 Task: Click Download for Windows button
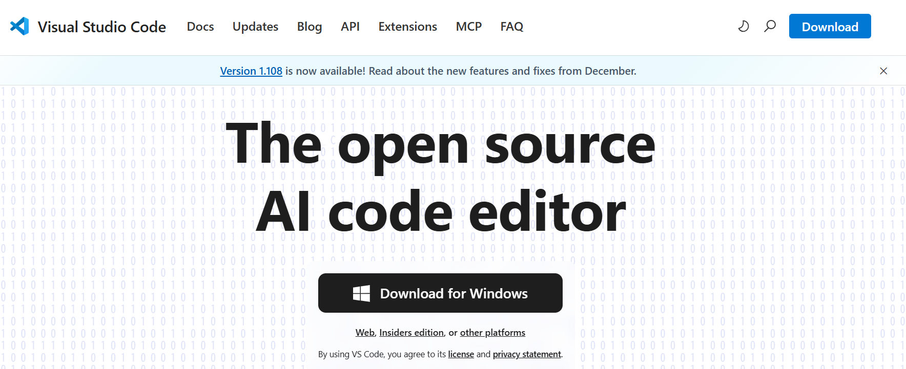coord(440,293)
